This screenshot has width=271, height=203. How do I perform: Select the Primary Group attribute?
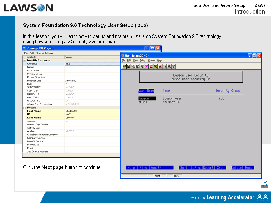click(35, 74)
